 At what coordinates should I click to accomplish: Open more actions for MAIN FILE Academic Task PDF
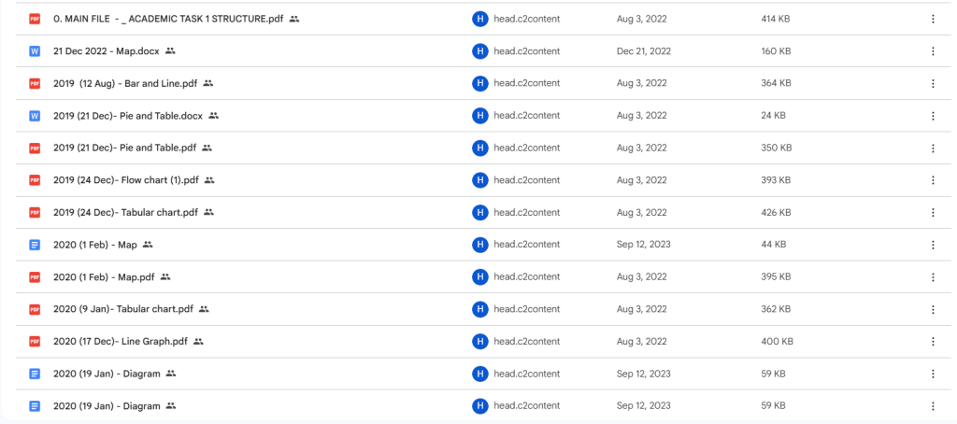click(x=932, y=19)
